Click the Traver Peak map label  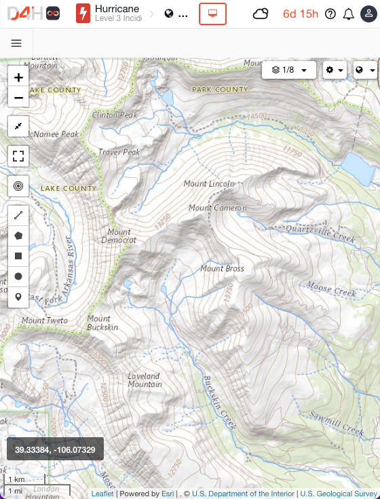tap(119, 152)
